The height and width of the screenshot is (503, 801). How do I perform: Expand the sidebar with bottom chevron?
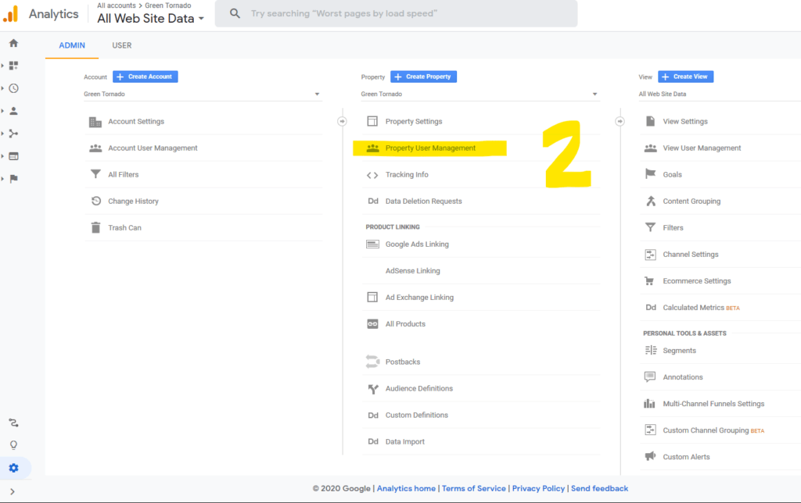point(13,491)
